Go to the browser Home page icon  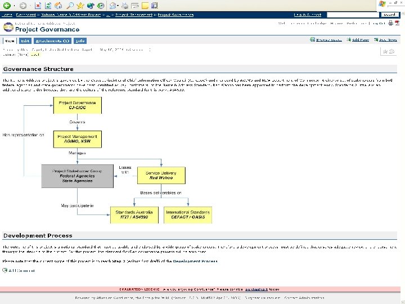(58, 6)
